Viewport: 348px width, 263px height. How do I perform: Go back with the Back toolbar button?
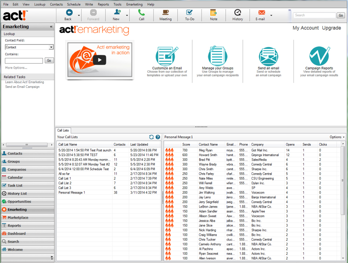[69, 15]
